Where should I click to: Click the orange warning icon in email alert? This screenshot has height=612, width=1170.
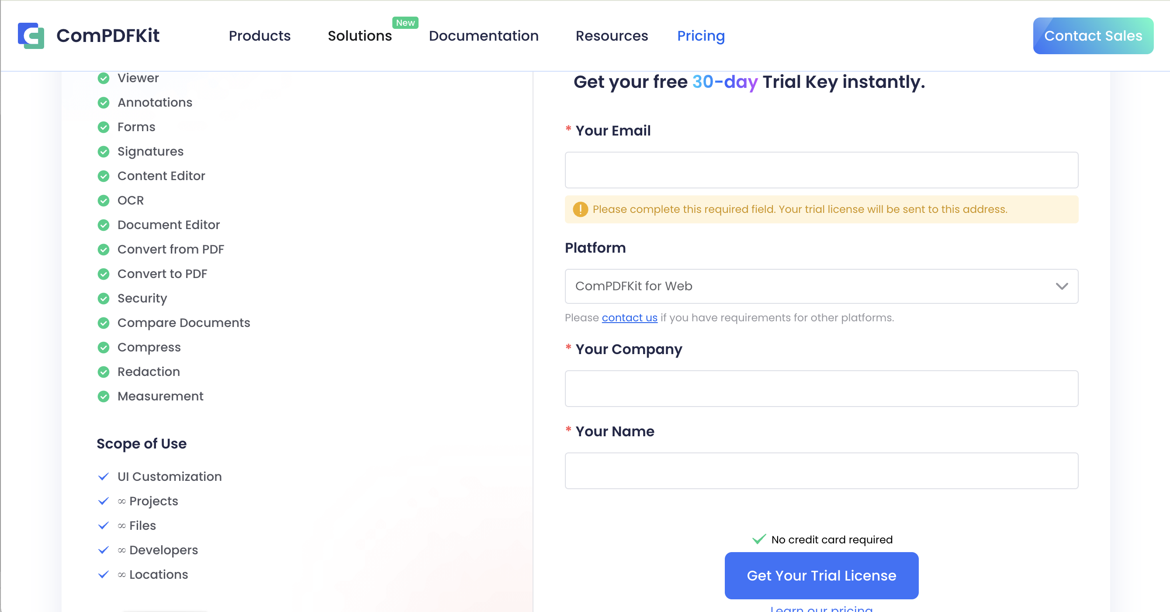tap(580, 209)
